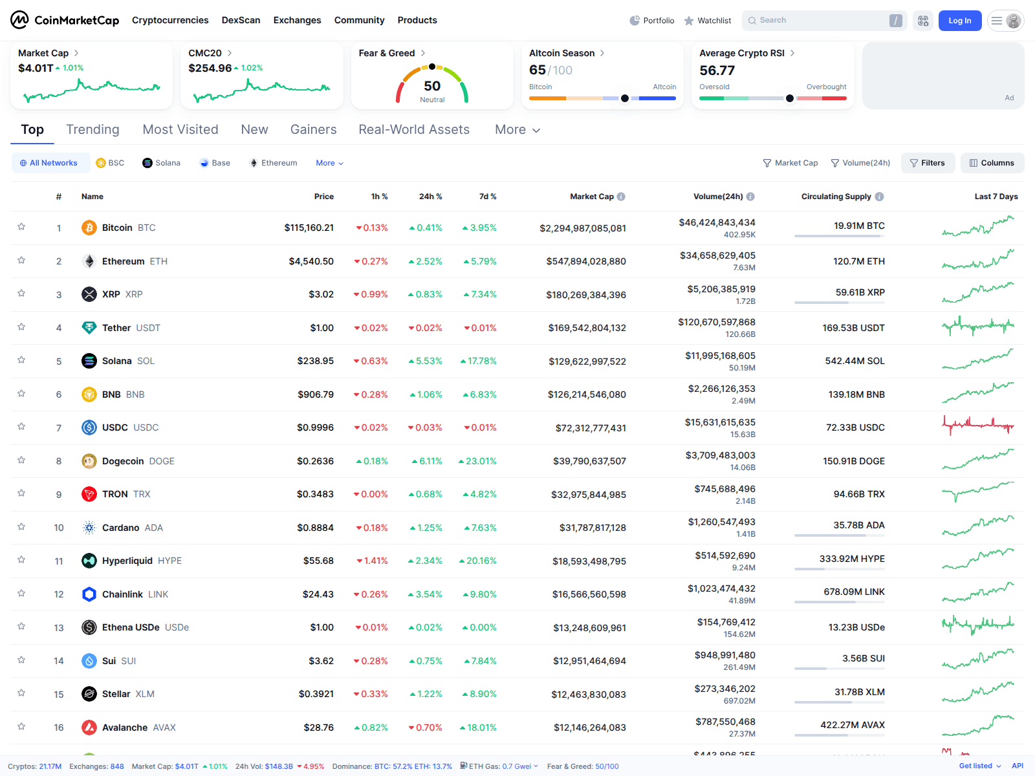Click the Ethena USDe logo

[x=89, y=627]
